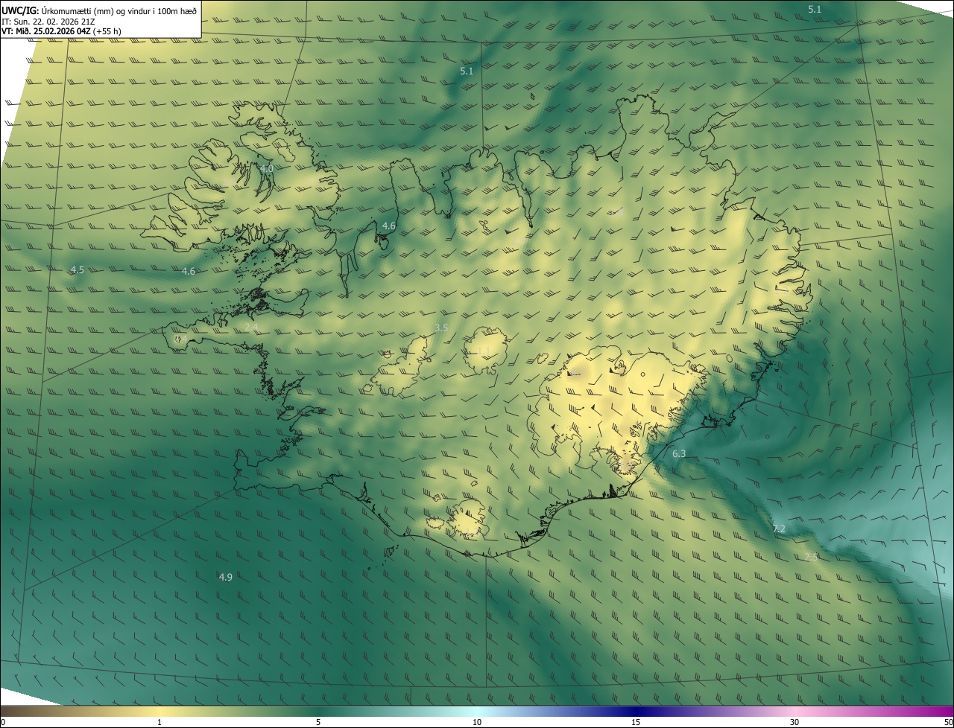Click the color scale tick labelled 1
The image size is (954, 728).
click(x=159, y=722)
